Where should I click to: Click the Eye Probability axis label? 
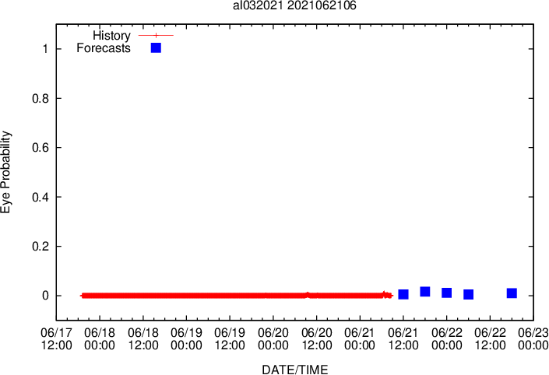[x=5, y=172]
